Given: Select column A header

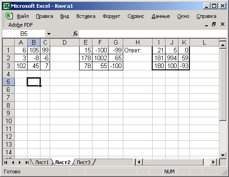Looking at the screenshot, I should pyautogui.click(x=21, y=42).
